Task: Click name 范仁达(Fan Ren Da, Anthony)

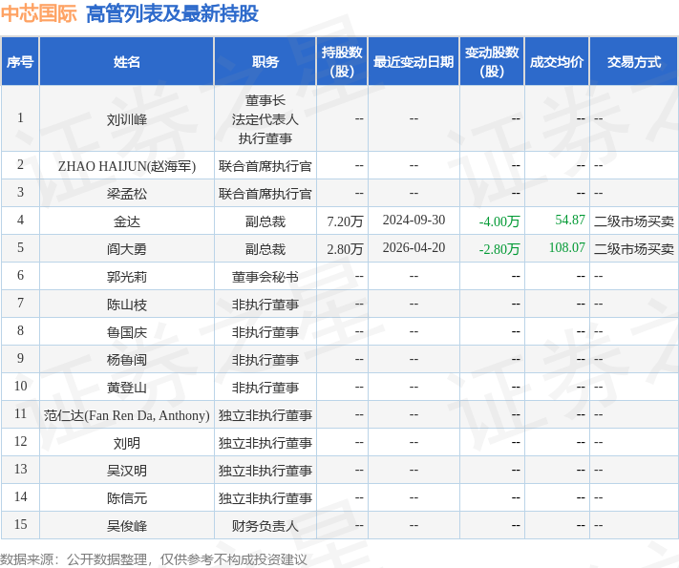Action: tap(126, 415)
